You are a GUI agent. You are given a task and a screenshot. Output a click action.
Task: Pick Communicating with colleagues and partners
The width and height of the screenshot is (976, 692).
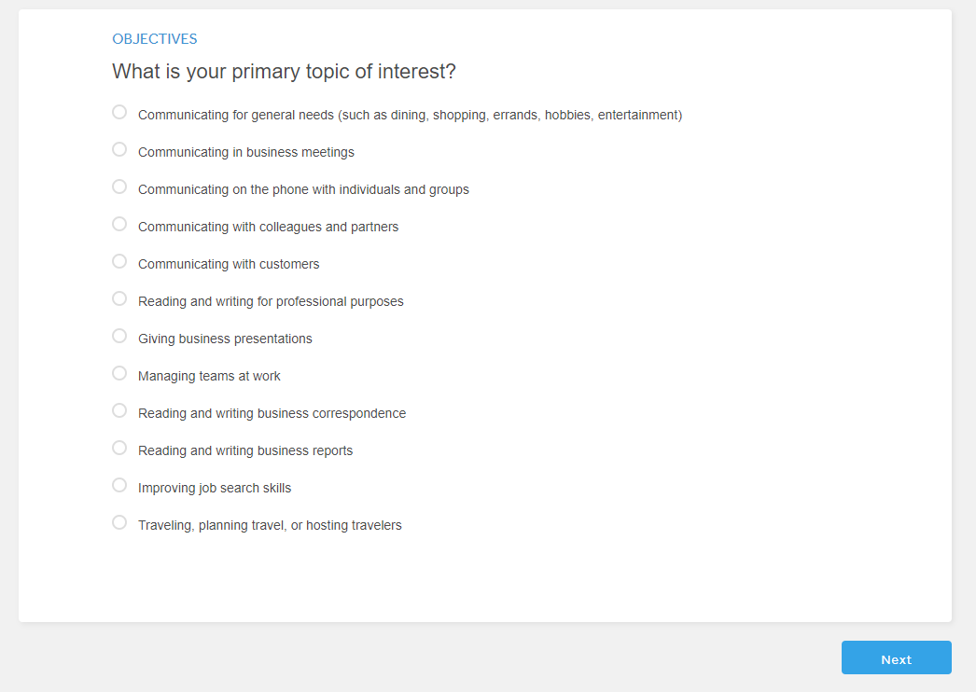(x=119, y=223)
